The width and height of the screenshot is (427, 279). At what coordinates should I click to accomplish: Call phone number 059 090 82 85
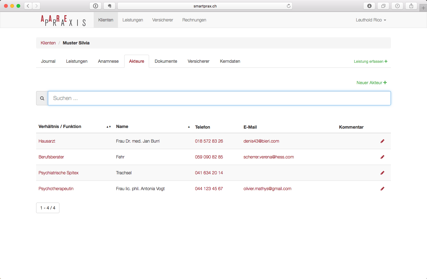click(209, 157)
